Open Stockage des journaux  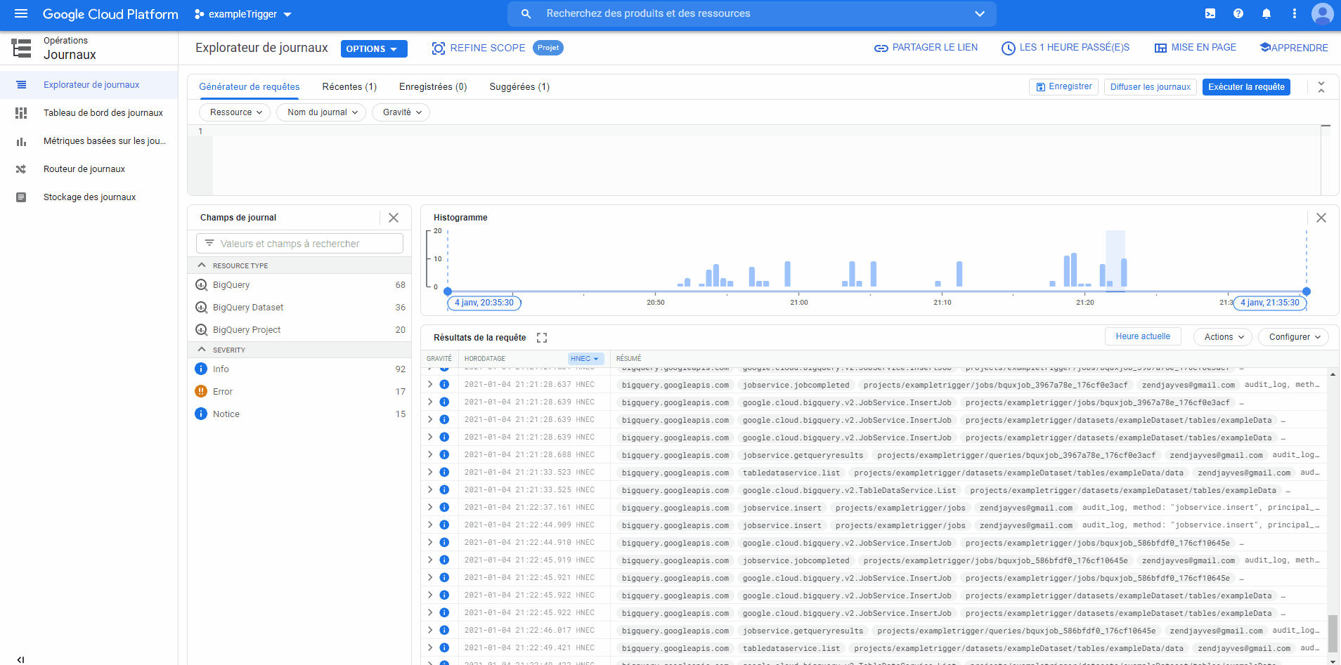tap(89, 197)
